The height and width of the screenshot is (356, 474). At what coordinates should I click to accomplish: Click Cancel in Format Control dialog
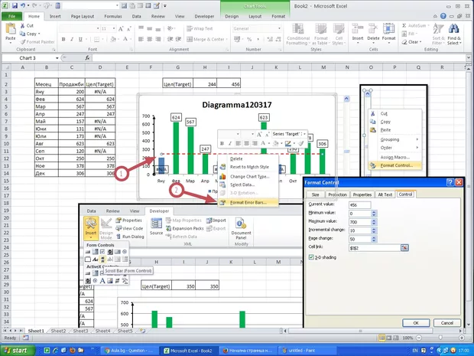[x=446, y=323]
